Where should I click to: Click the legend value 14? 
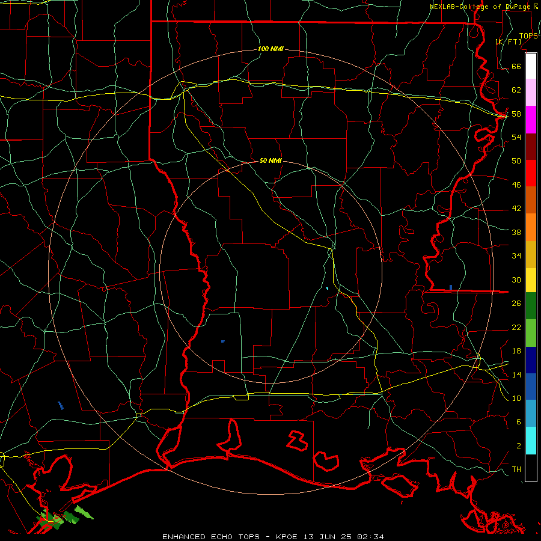point(516,374)
